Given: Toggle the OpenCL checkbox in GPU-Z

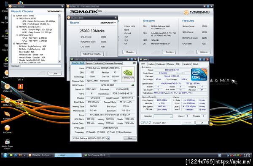Looking at the screenshot, I should click(x=87, y=132).
